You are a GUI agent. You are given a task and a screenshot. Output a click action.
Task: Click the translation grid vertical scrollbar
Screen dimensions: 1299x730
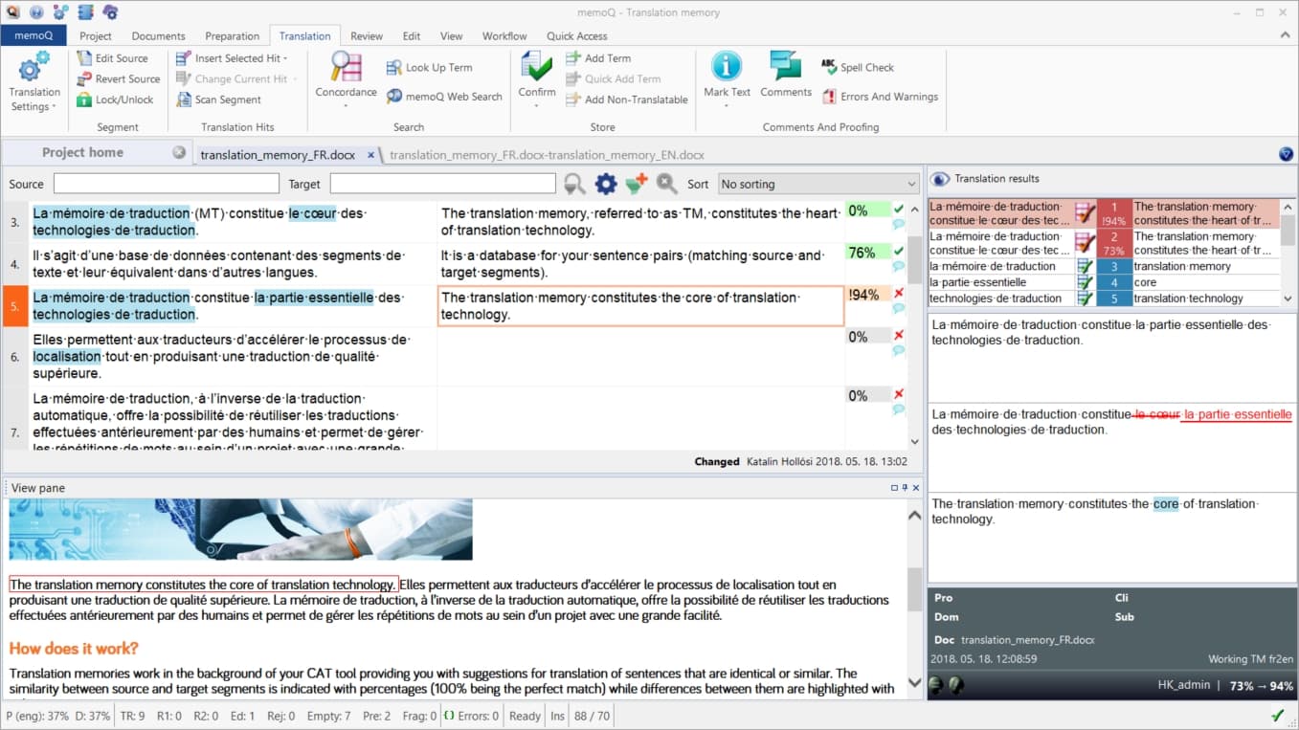[x=914, y=325]
